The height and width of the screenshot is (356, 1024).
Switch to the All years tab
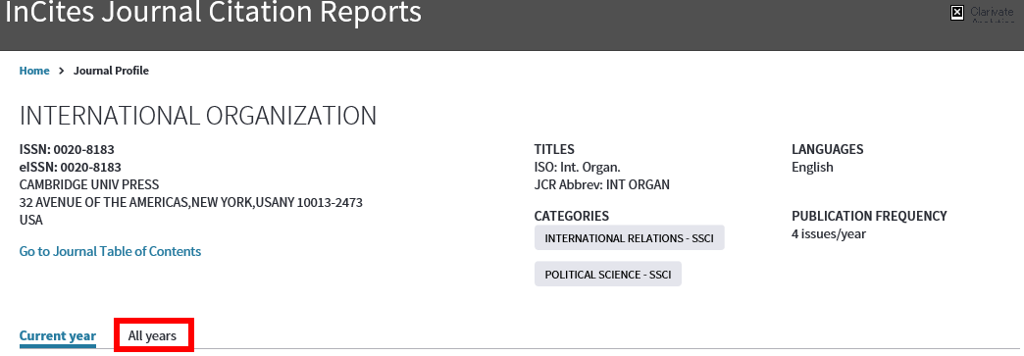coord(152,335)
